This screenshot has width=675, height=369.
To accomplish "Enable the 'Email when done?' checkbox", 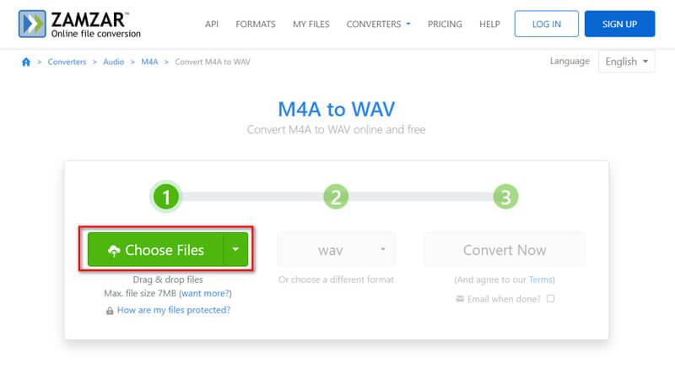I will 551,298.
